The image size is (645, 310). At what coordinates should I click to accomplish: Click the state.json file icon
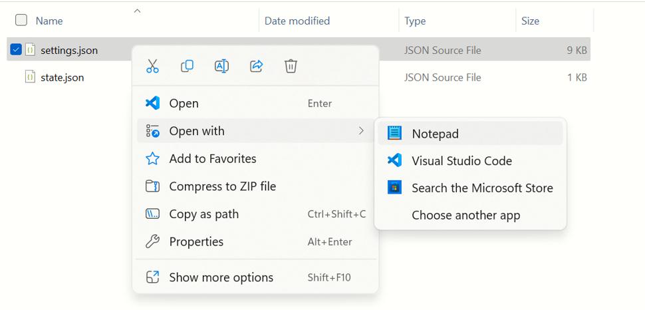coord(30,77)
